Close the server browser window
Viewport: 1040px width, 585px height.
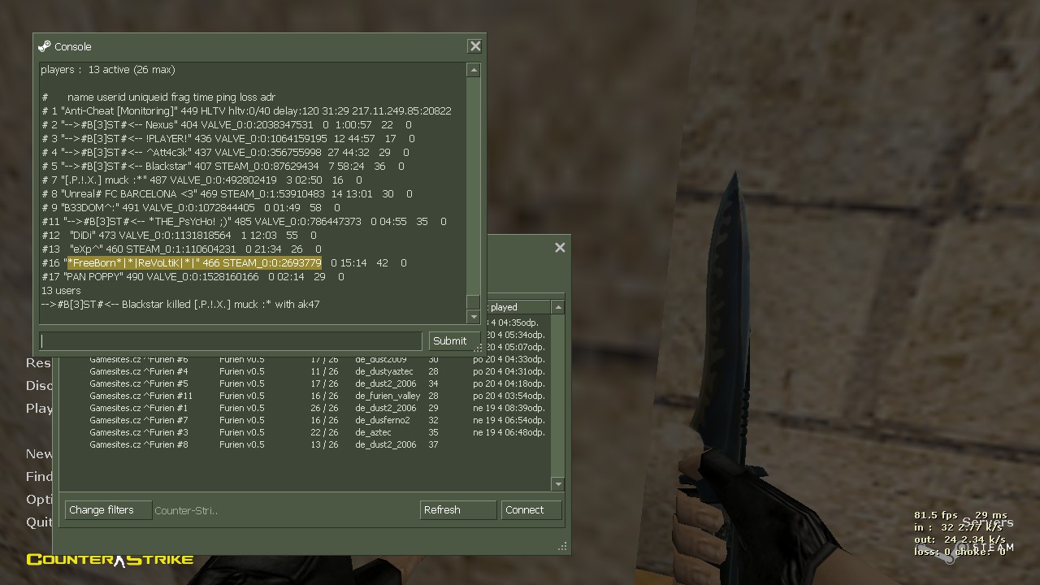(x=560, y=248)
